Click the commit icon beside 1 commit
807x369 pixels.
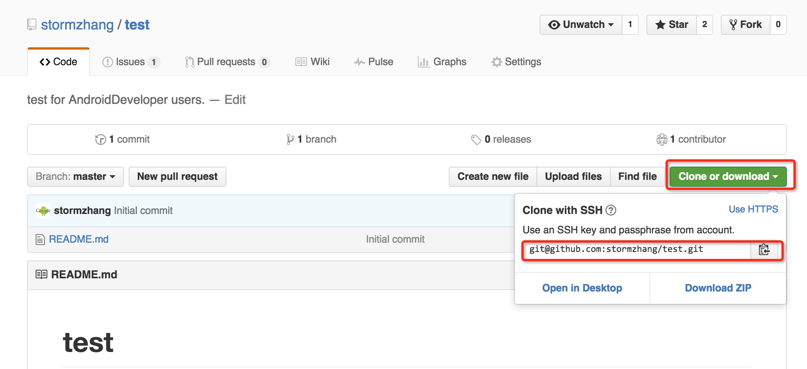pos(100,139)
